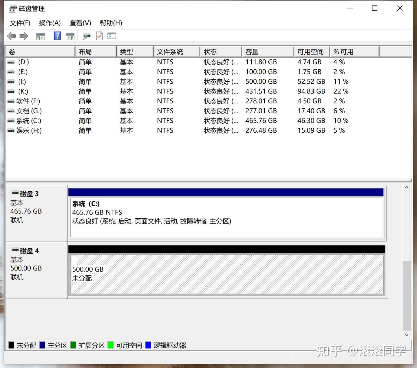Select 系统 (C:) in the volume list

[29, 121]
